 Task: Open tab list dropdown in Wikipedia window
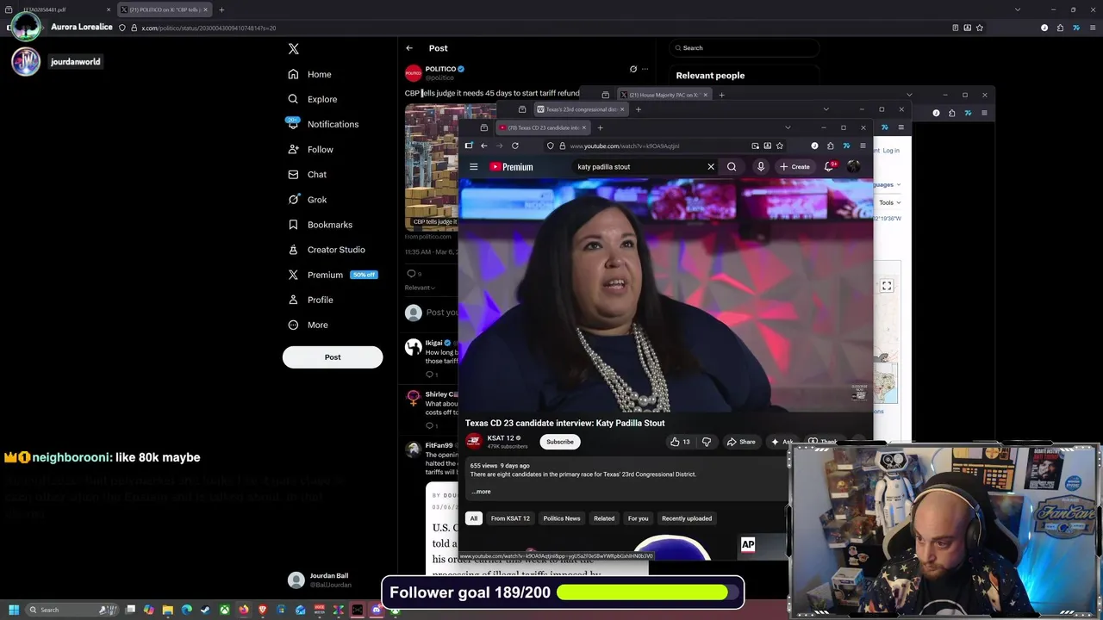tap(826, 109)
